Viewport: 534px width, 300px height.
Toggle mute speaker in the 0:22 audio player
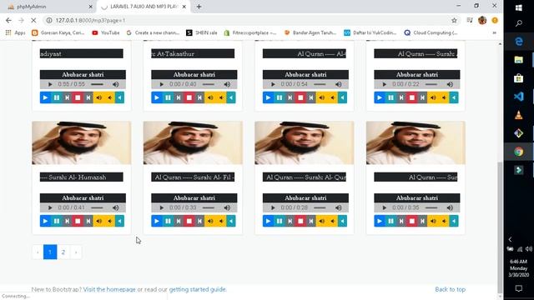point(450,84)
